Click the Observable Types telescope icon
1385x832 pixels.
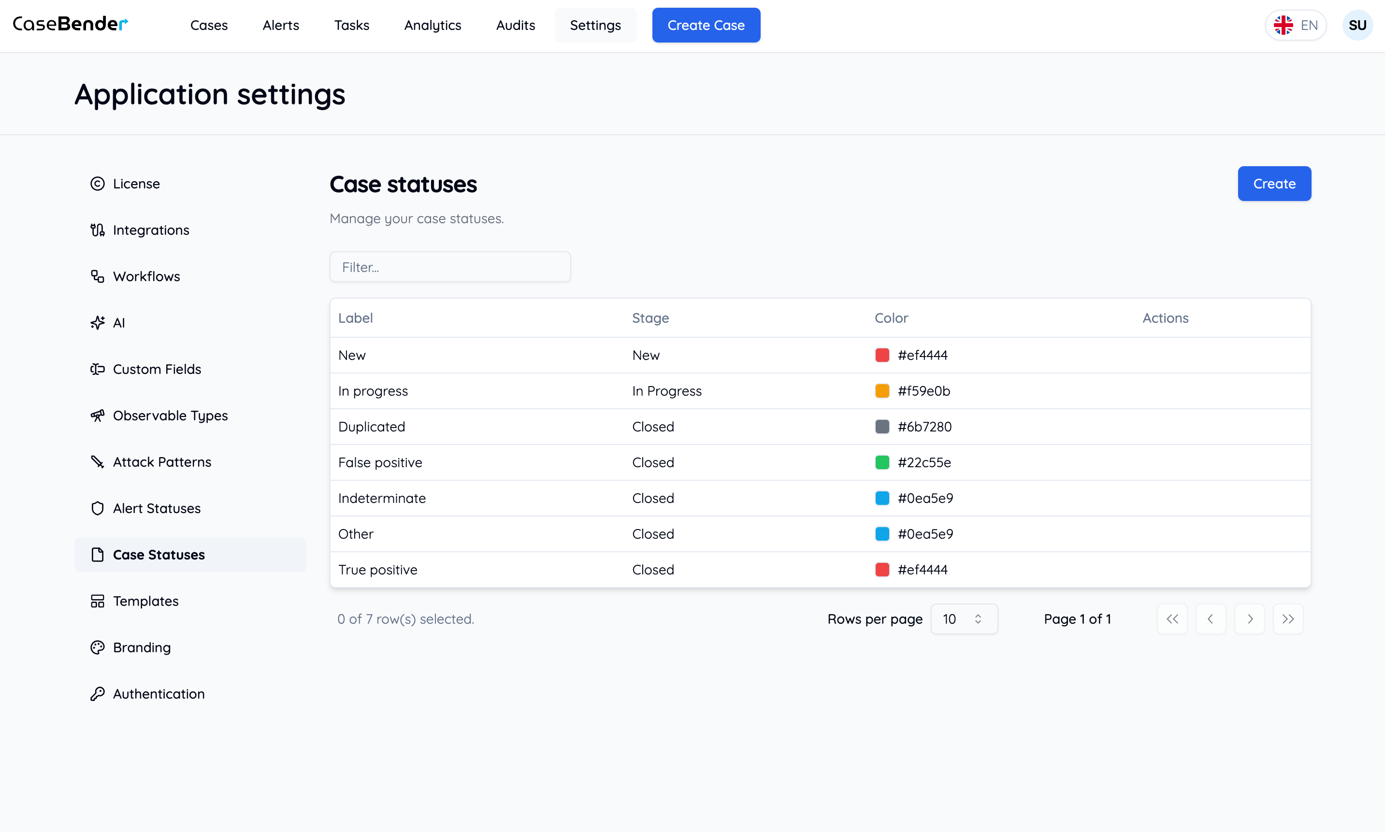(x=98, y=416)
